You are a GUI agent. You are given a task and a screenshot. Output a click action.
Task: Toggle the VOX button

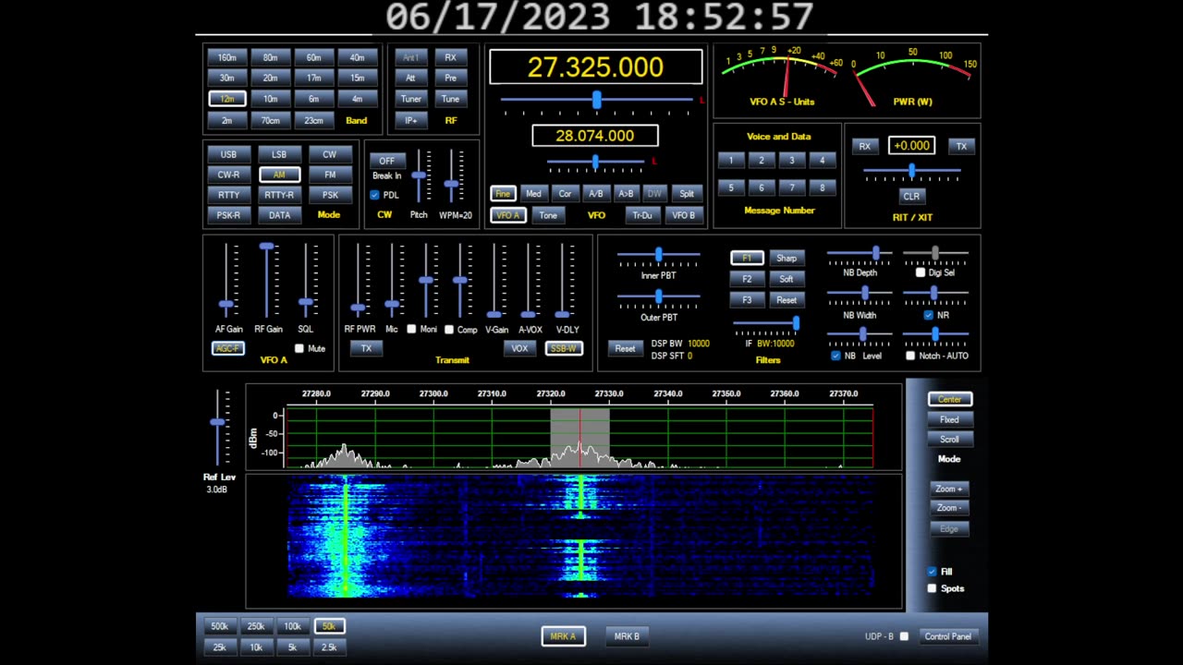pos(519,348)
